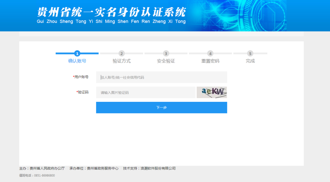
Task: Click the 用户账号 field label
Action: (81, 77)
